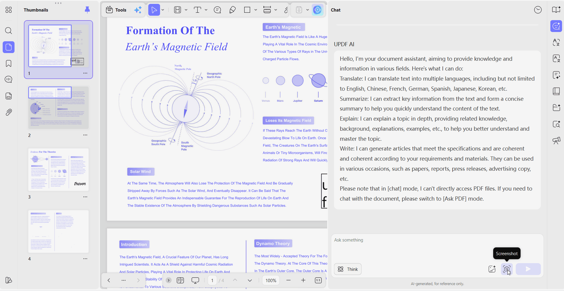
Task: Expand the shape tool dropdown
Action: click(x=255, y=10)
